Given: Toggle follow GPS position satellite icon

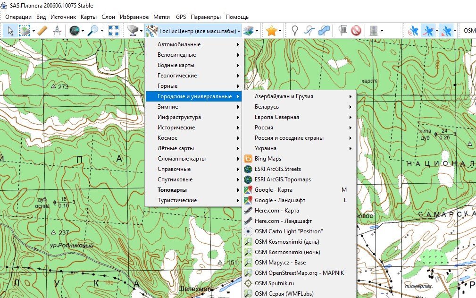Looking at the screenshot, I should (x=446, y=31).
